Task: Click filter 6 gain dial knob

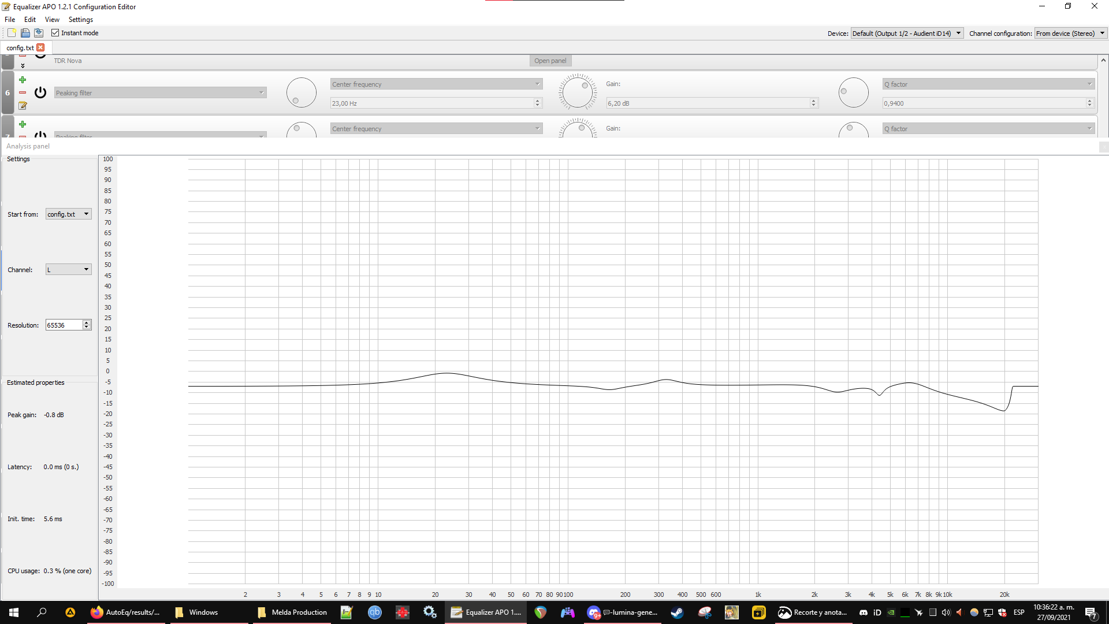Action: (577, 92)
